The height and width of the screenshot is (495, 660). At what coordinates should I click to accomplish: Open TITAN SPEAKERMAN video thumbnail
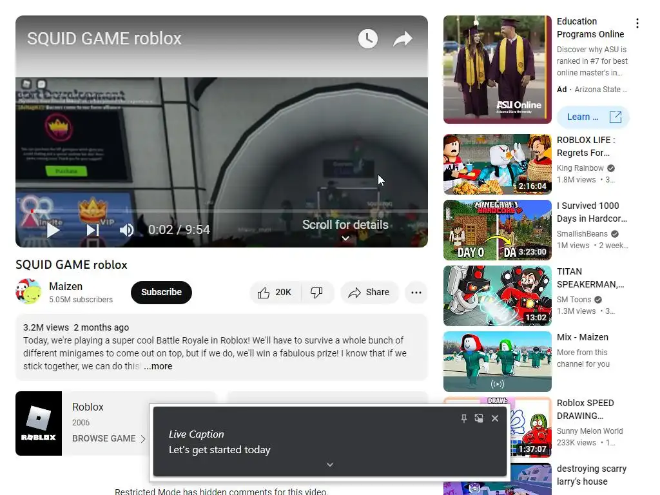click(497, 295)
